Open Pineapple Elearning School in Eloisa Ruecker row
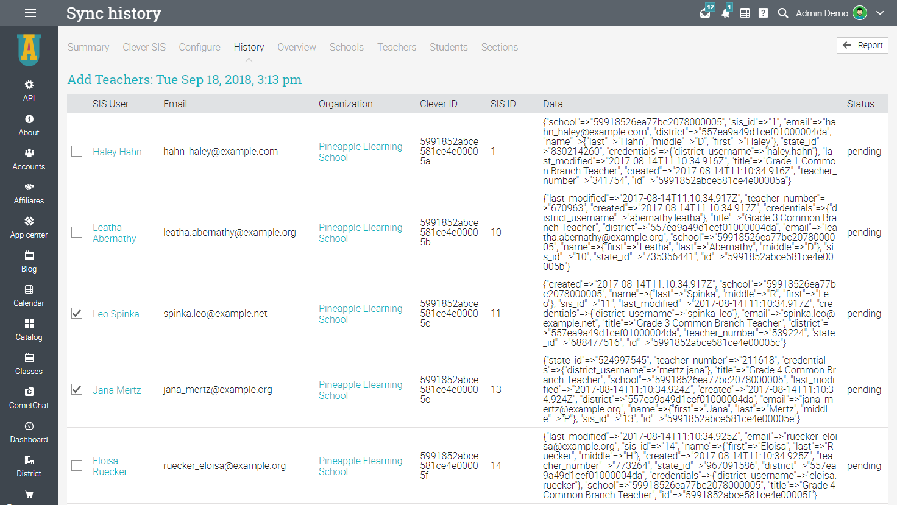897x505 pixels. click(360, 466)
